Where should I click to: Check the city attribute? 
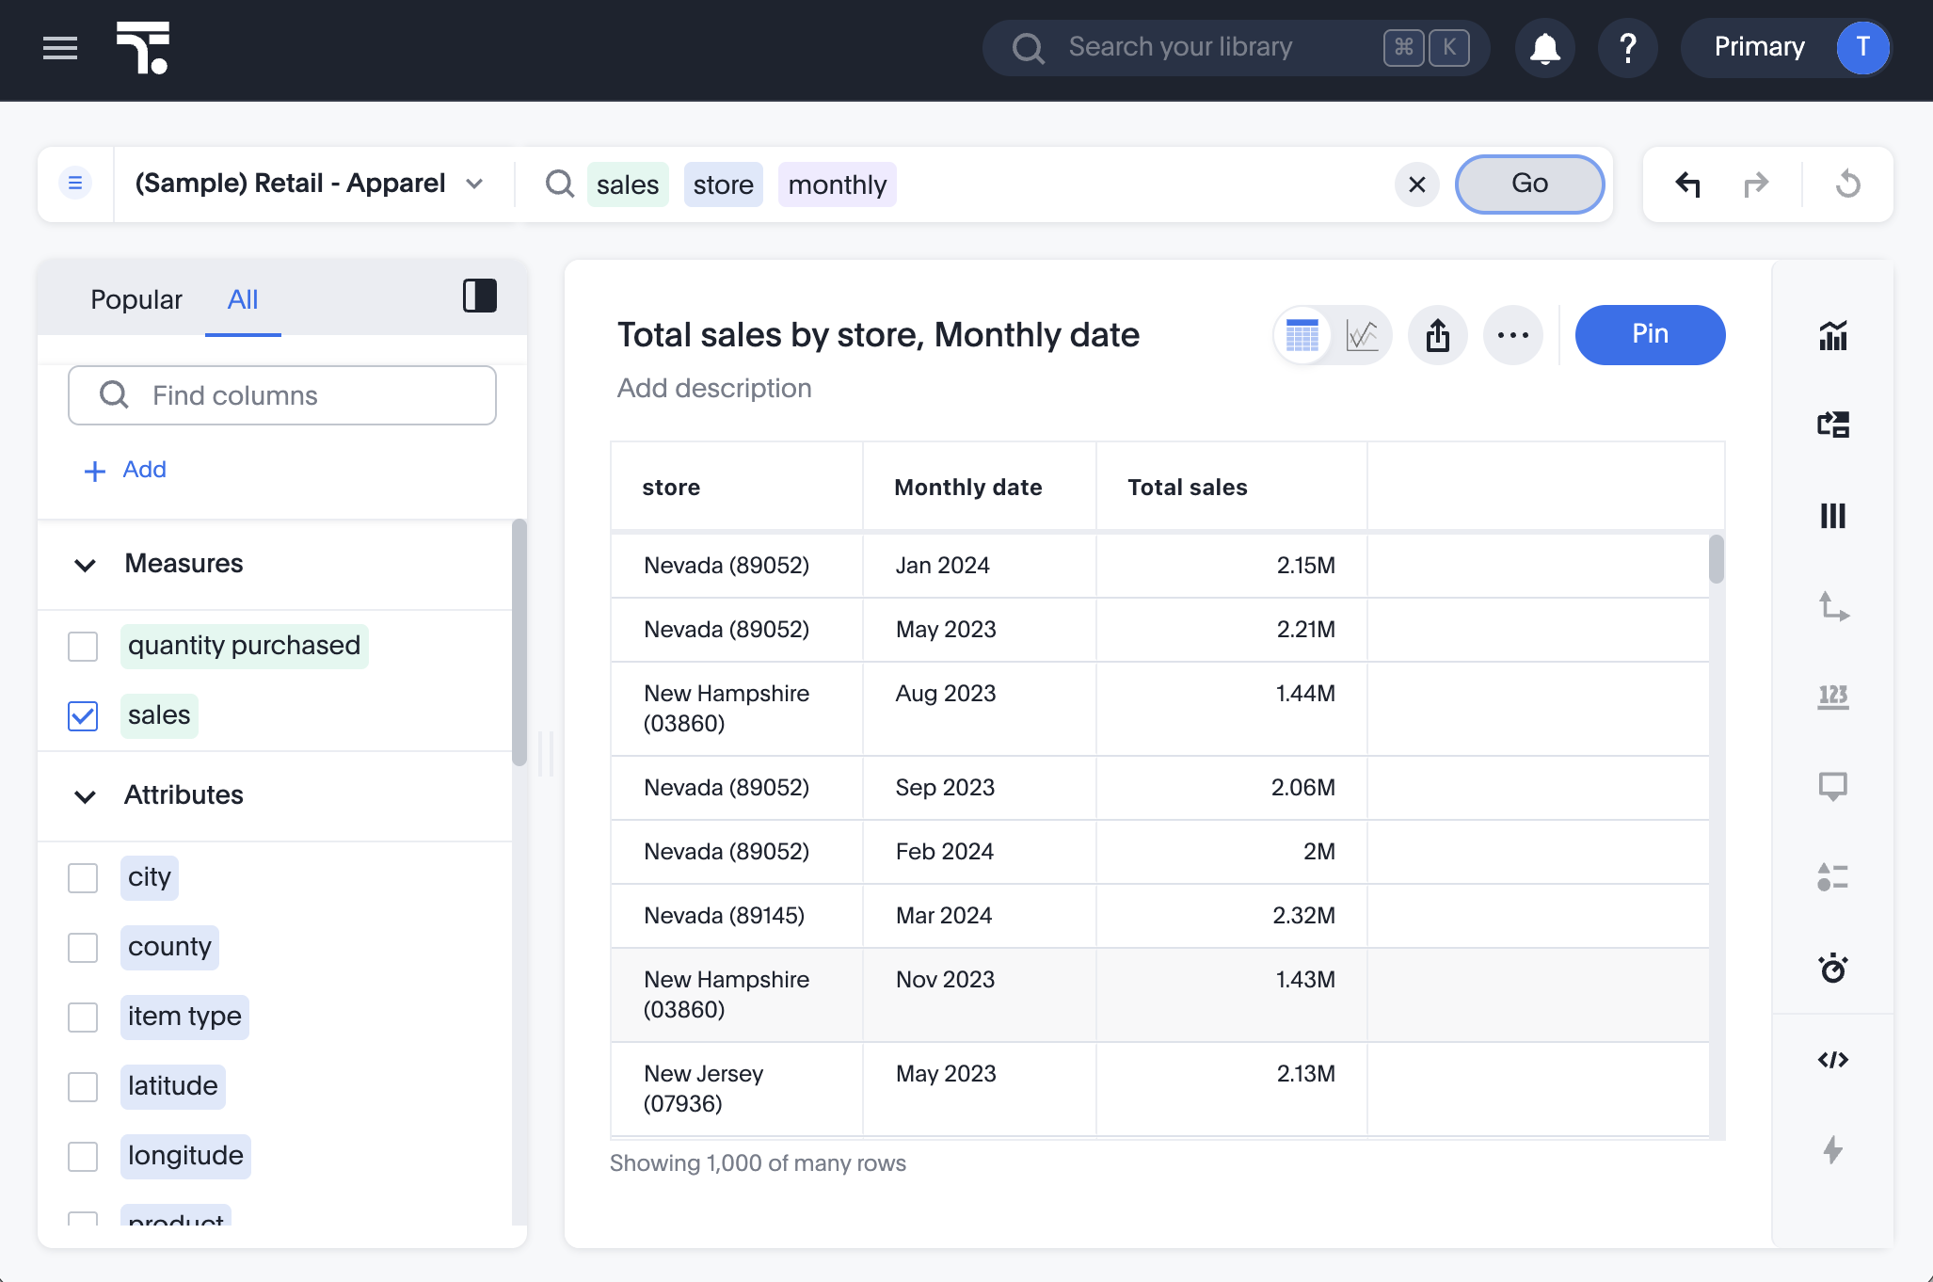[83, 878]
